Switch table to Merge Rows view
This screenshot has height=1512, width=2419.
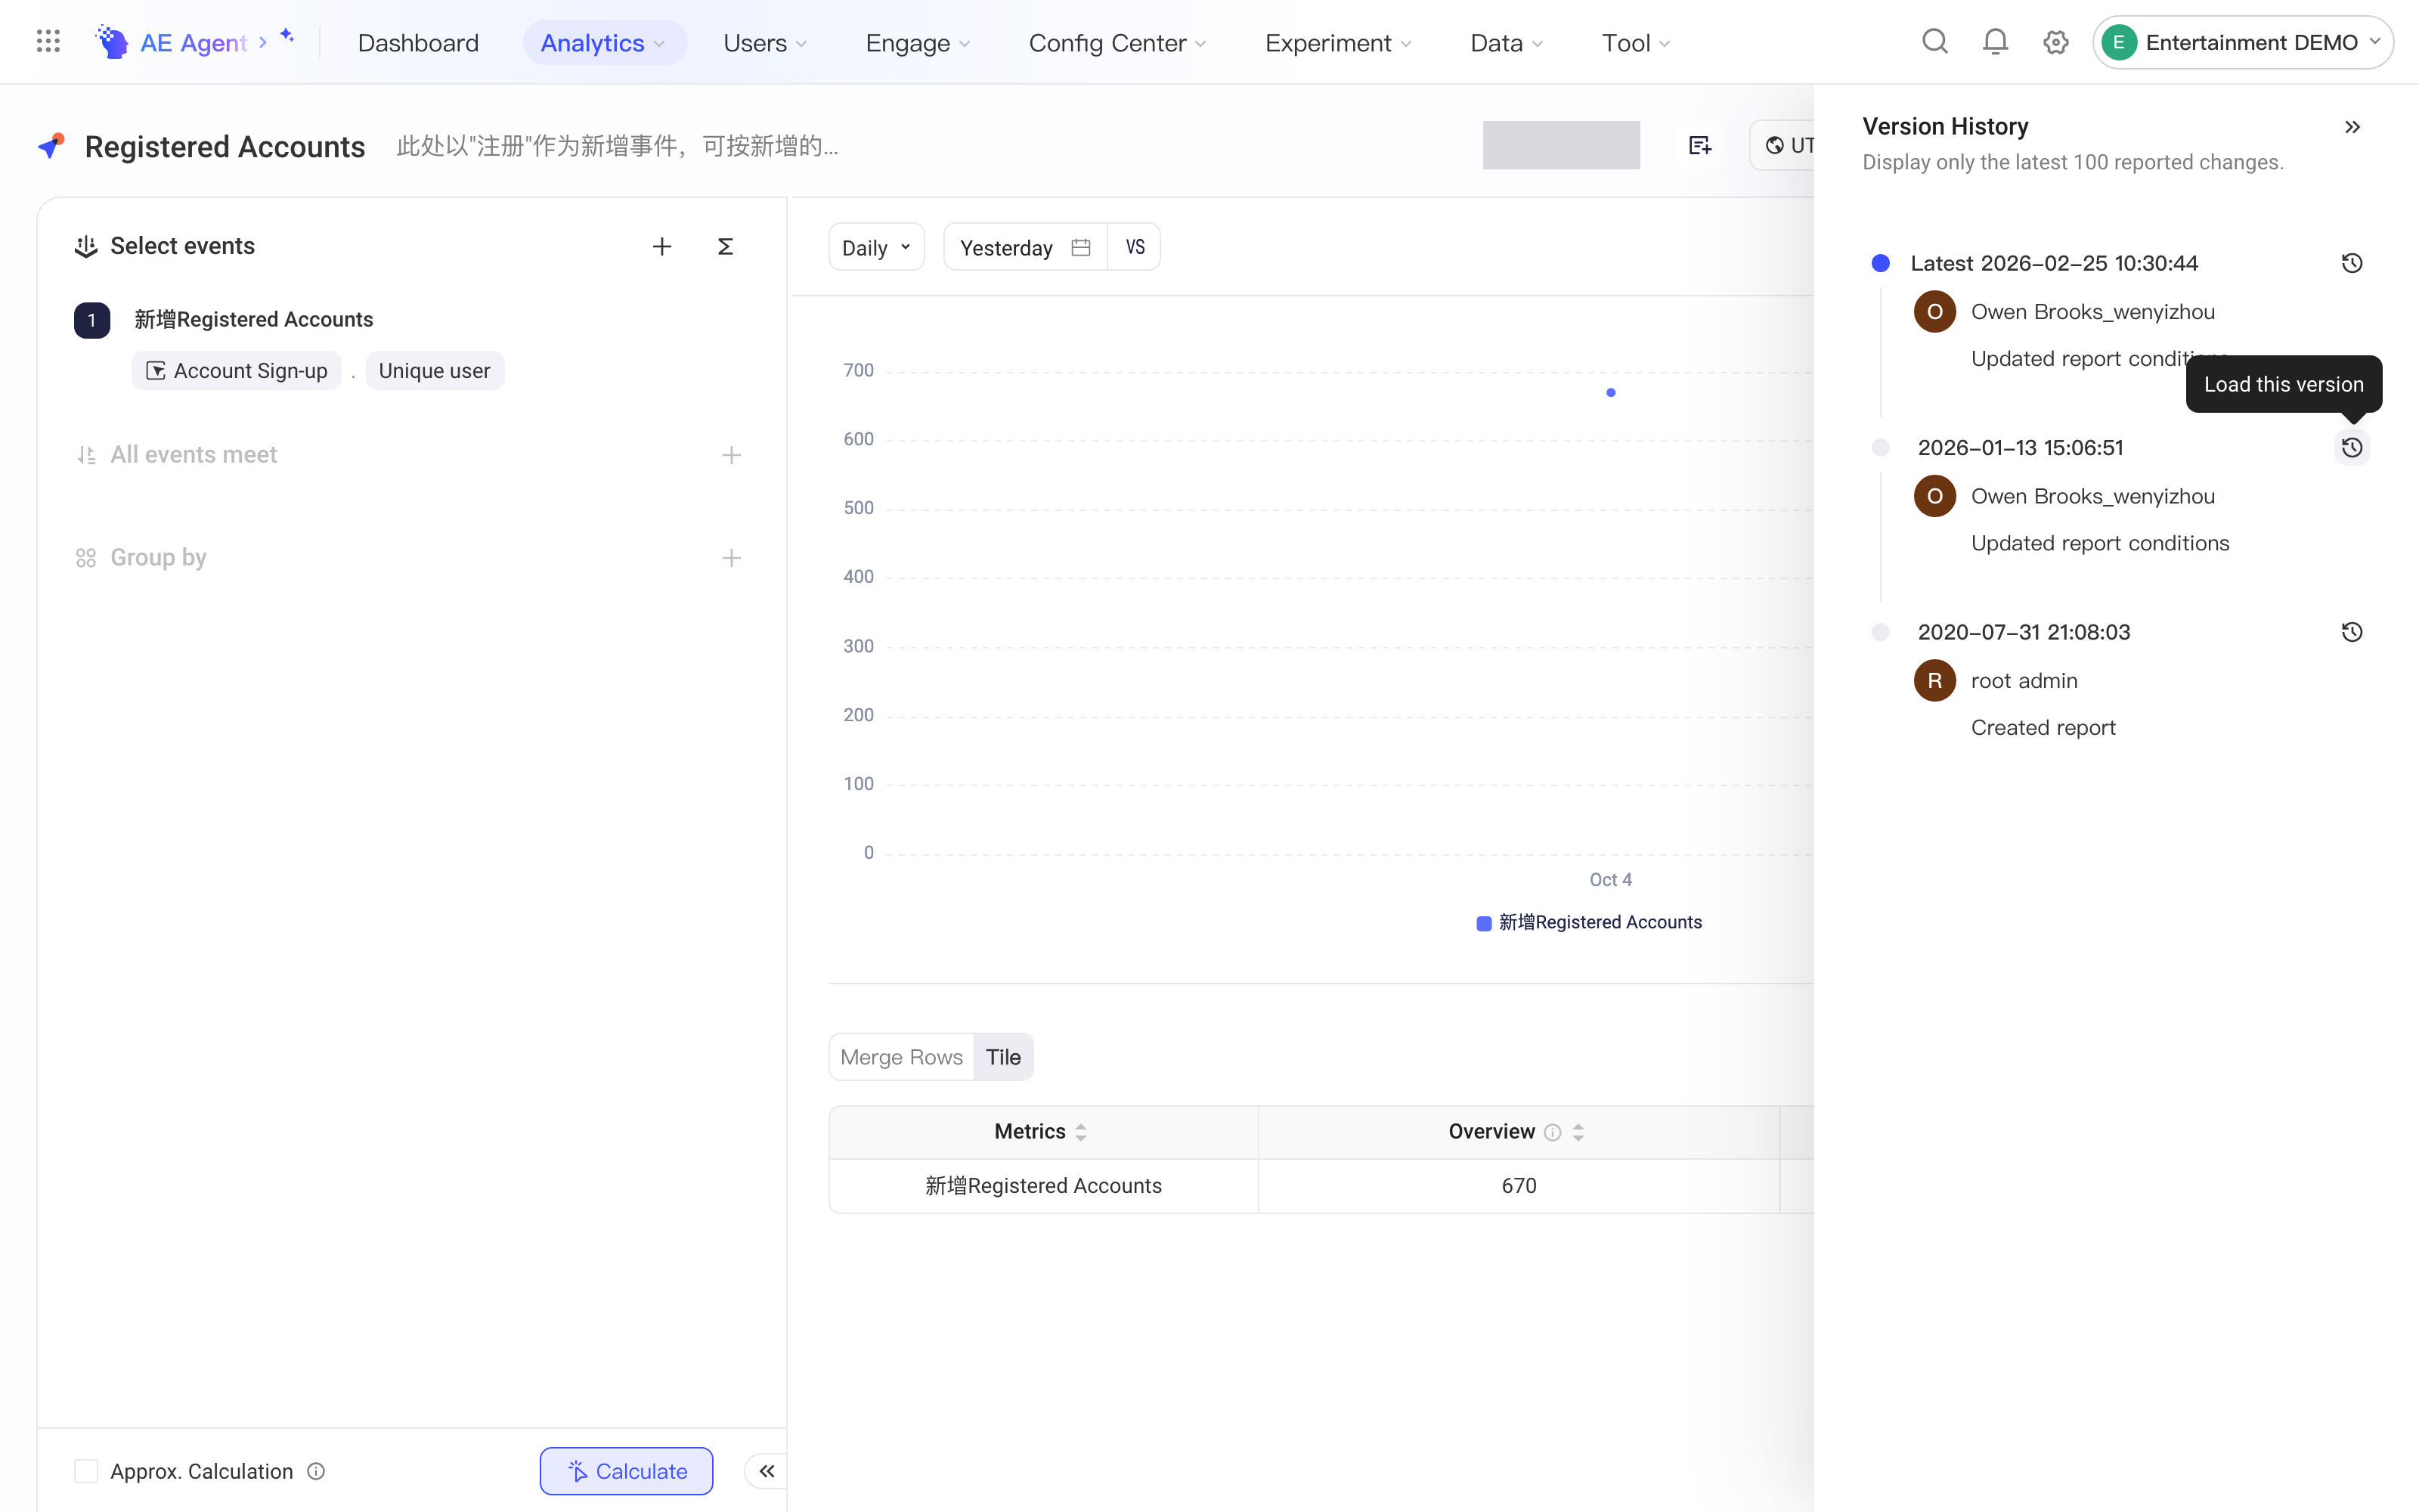coord(902,1057)
